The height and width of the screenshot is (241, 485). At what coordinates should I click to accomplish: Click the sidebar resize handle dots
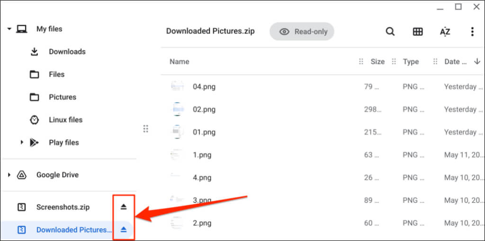(145, 129)
